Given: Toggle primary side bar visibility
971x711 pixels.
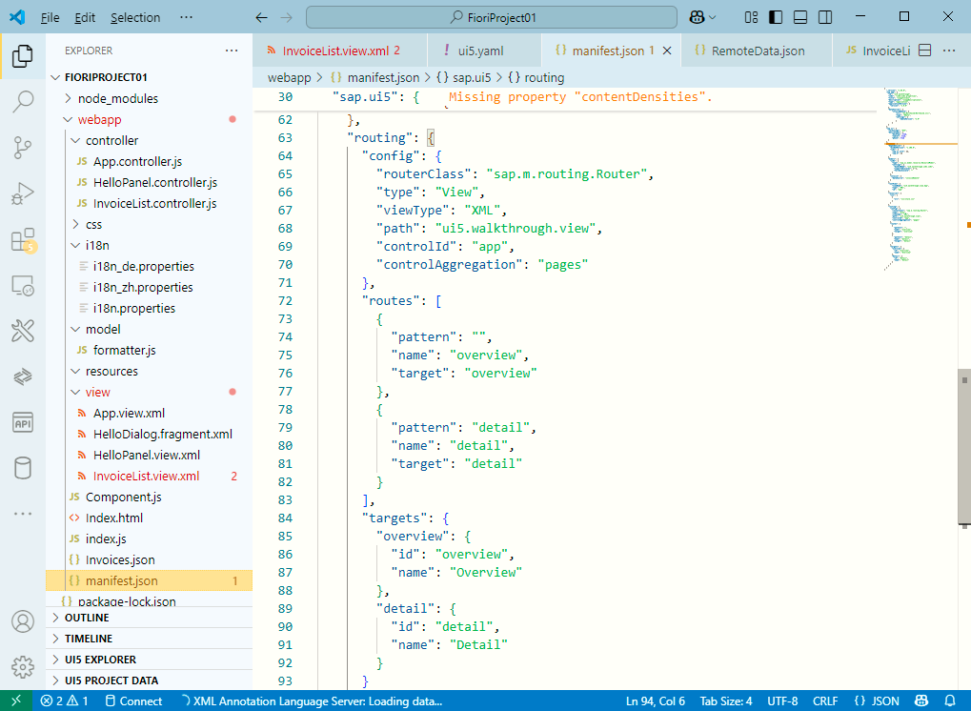Looking at the screenshot, I should [776, 17].
